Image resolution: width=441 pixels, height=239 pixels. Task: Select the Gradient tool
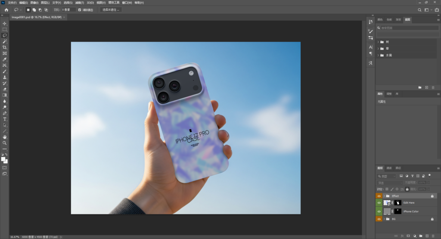coord(4,95)
